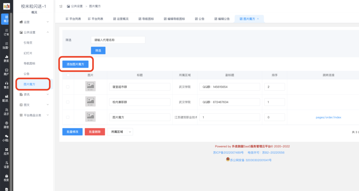Select 幻灯片 in the side menu
359x191 pixels.
click(x=28, y=53)
